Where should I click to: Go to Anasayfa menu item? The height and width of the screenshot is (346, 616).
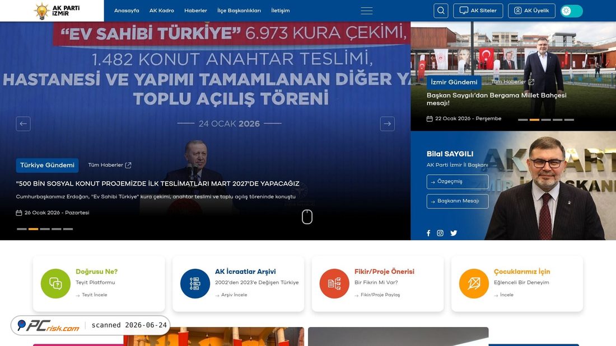(x=127, y=11)
